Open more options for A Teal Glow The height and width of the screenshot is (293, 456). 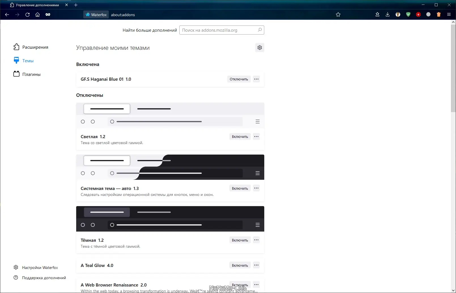[x=256, y=266]
